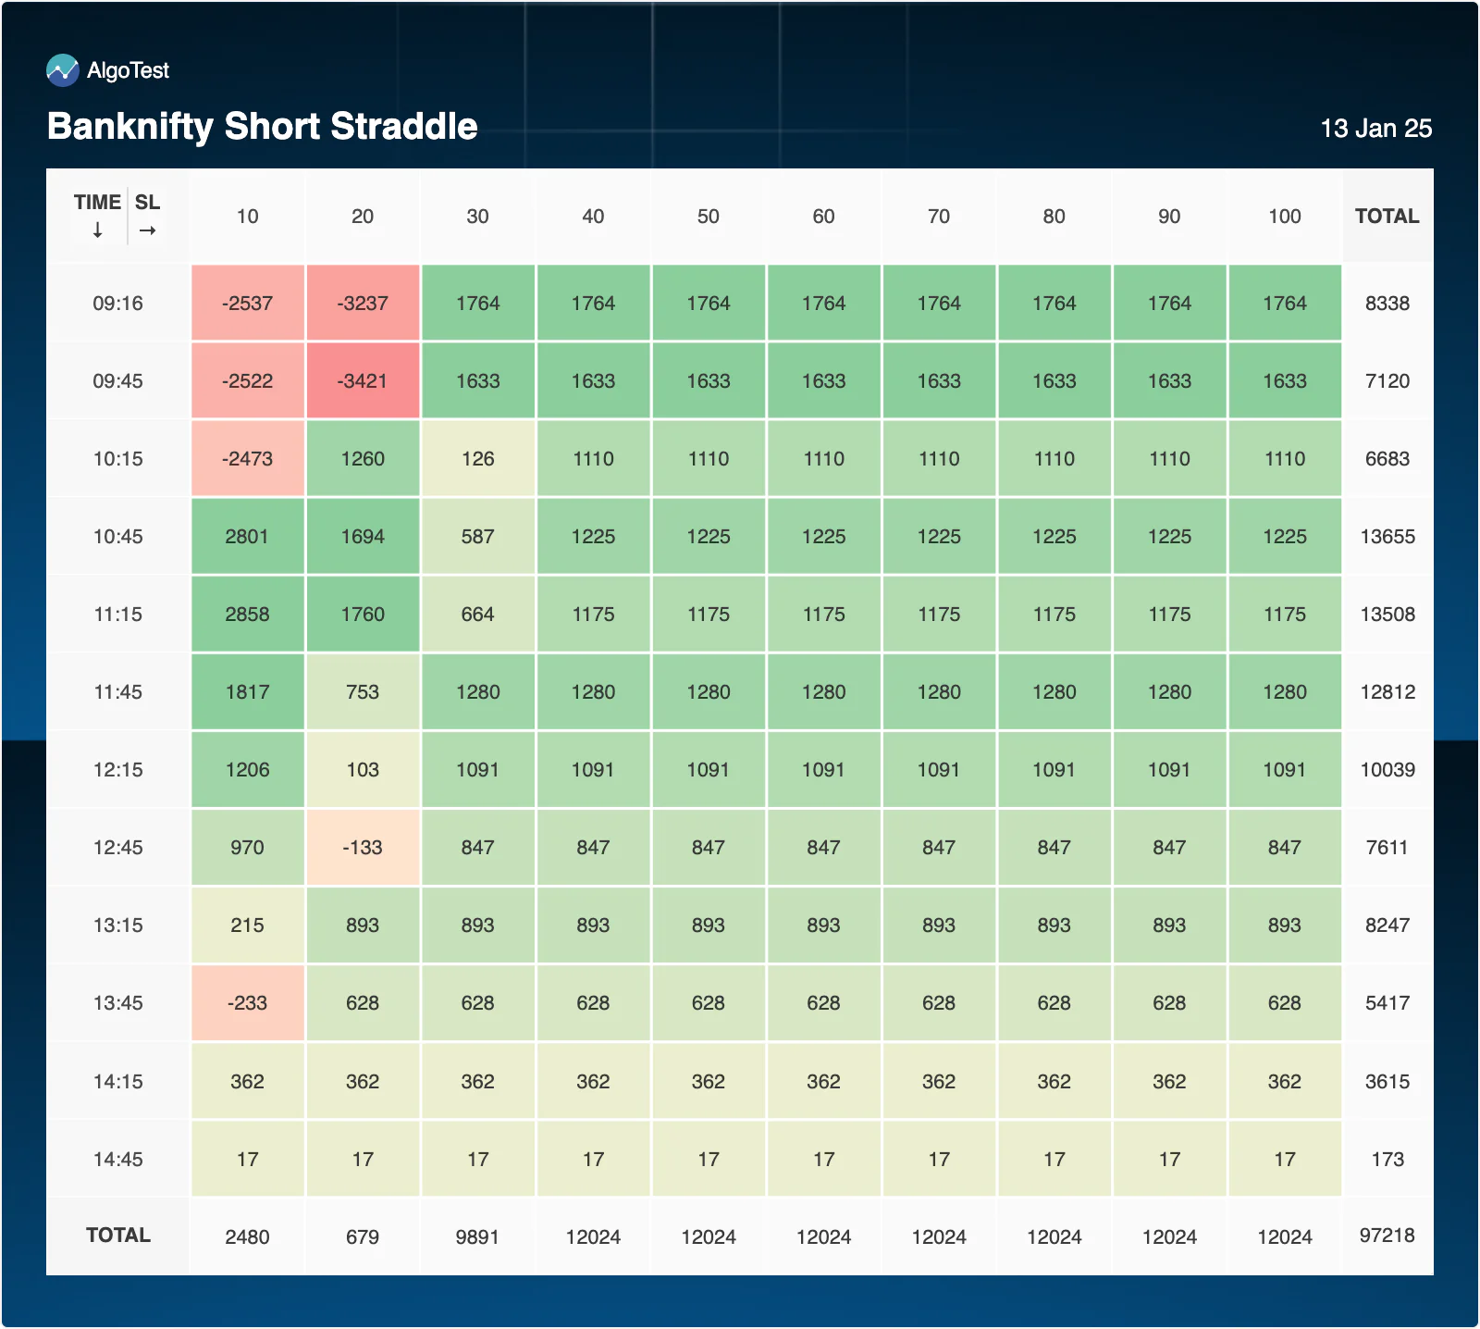Click the AlgoTest logo icon
Screen dimensions: 1480x1329
point(63,70)
